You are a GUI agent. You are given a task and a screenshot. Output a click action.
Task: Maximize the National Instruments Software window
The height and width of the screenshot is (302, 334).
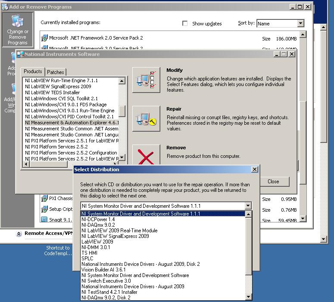284,54
